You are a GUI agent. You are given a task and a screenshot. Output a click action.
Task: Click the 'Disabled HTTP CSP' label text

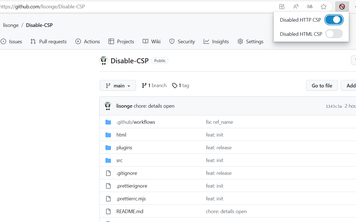click(x=300, y=20)
